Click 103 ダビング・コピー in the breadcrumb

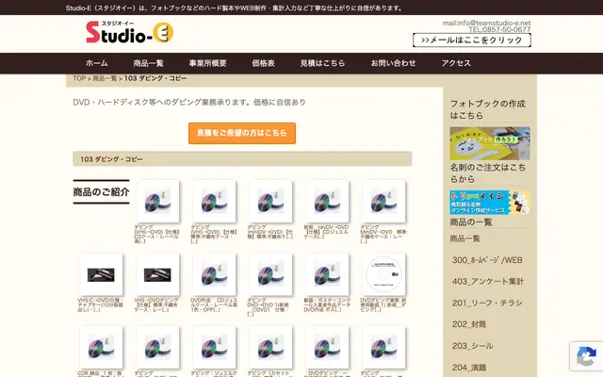click(x=155, y=78)
